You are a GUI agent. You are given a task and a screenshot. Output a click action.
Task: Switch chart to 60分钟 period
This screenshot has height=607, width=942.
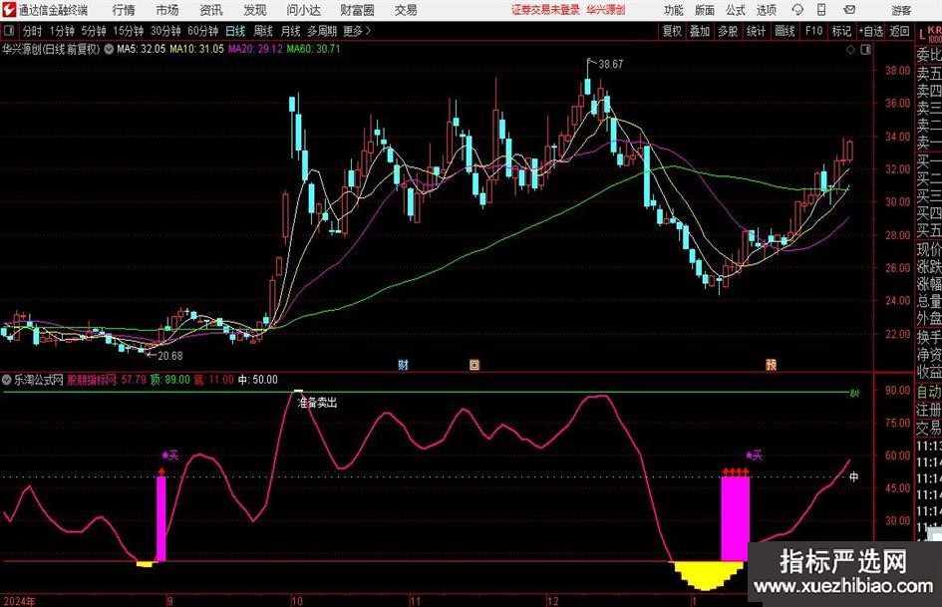[x=202, y=31]
